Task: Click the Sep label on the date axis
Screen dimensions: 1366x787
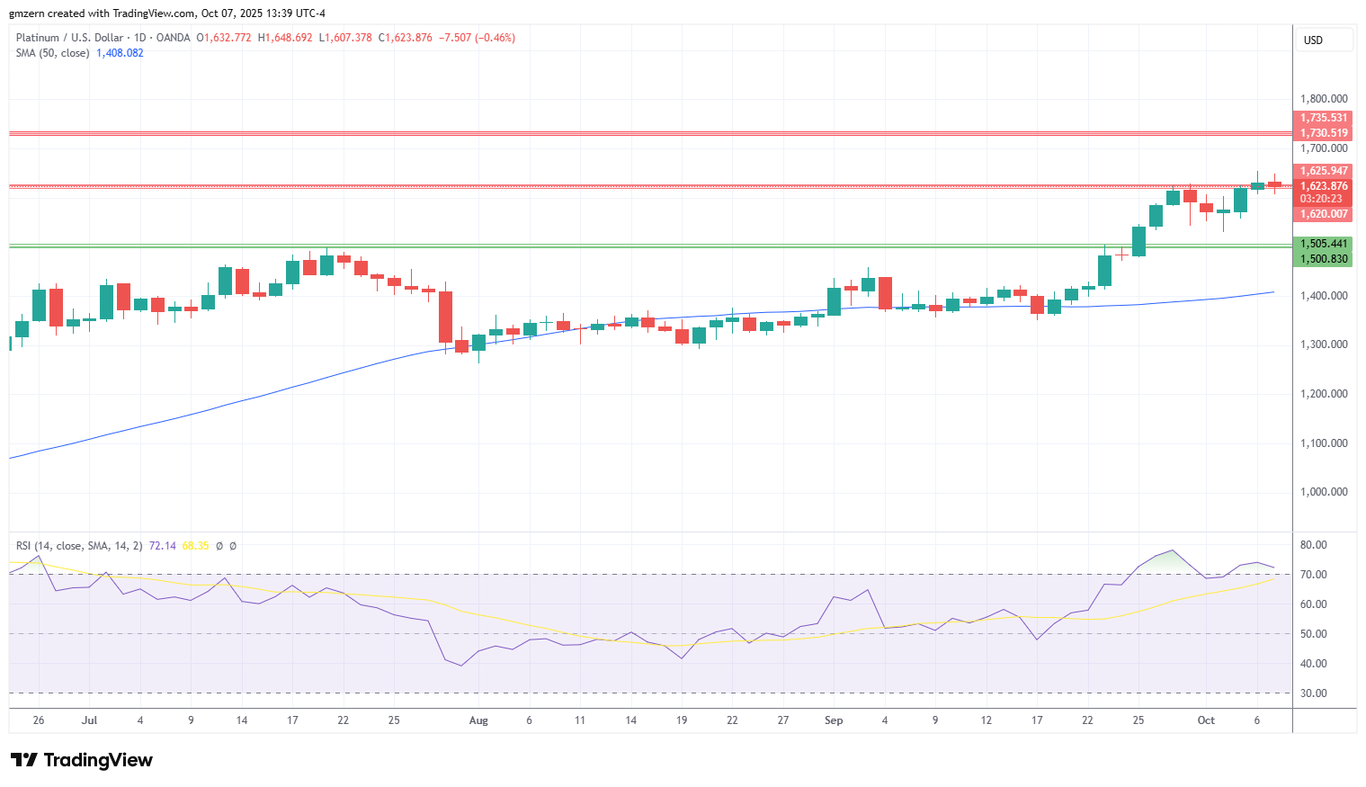Action: [x=834, y=720]
